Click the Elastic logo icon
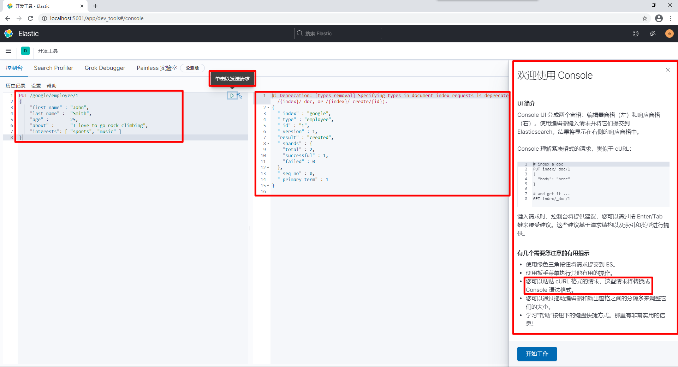The width and height of the screenshot is (678, 367). [x=8, y=34]
